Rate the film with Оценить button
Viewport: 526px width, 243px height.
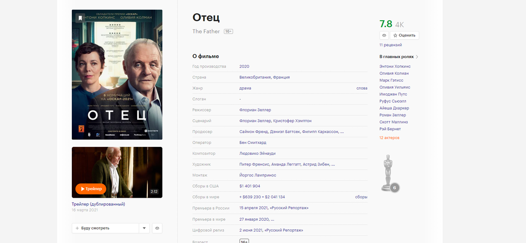pyautogui.click(x=405, y=35)
